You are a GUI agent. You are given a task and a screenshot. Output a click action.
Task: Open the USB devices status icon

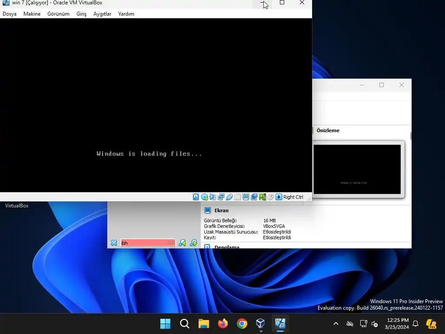229,197
